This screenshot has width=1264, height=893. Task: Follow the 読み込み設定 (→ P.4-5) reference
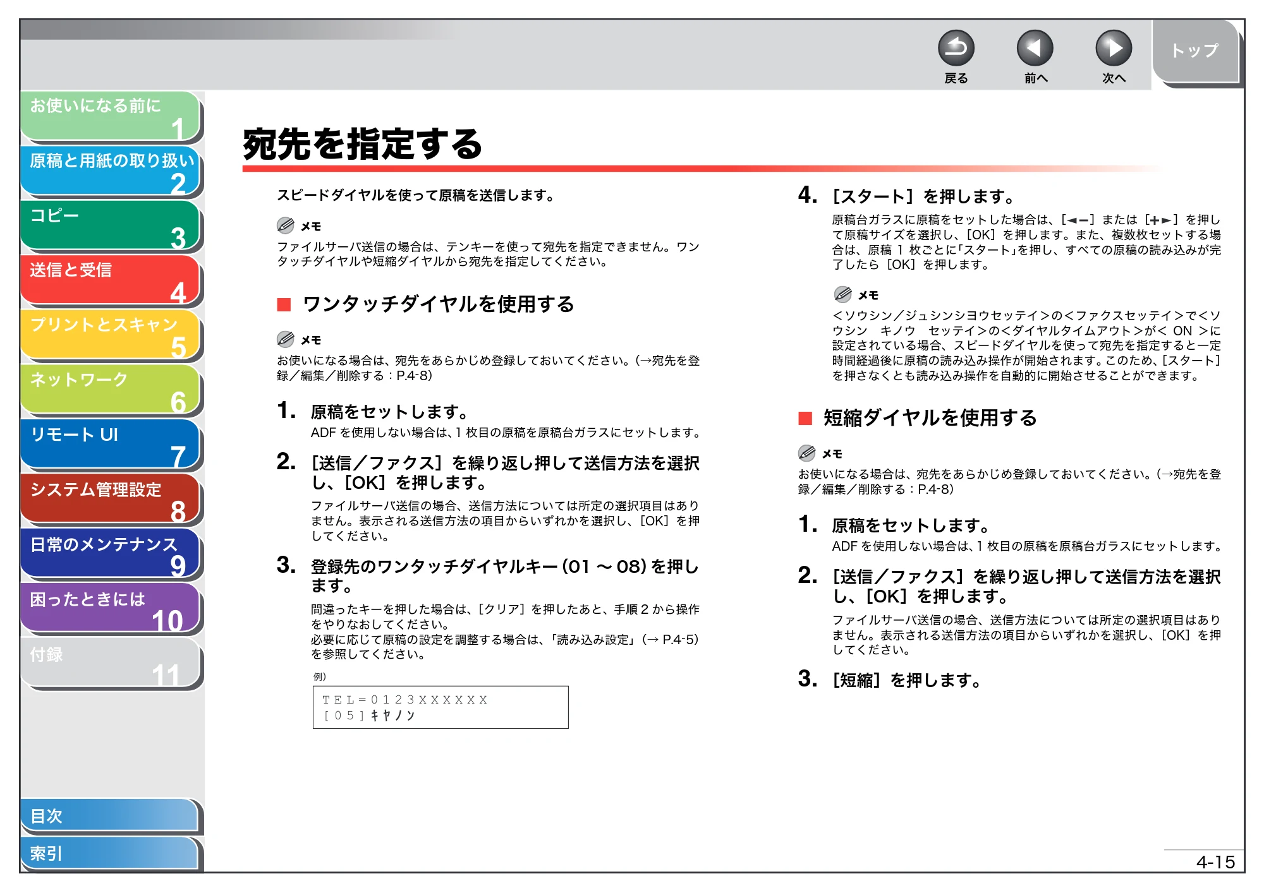point(625,640)
